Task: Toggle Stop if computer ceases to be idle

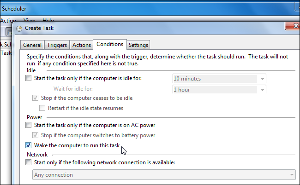Action: 35,98
